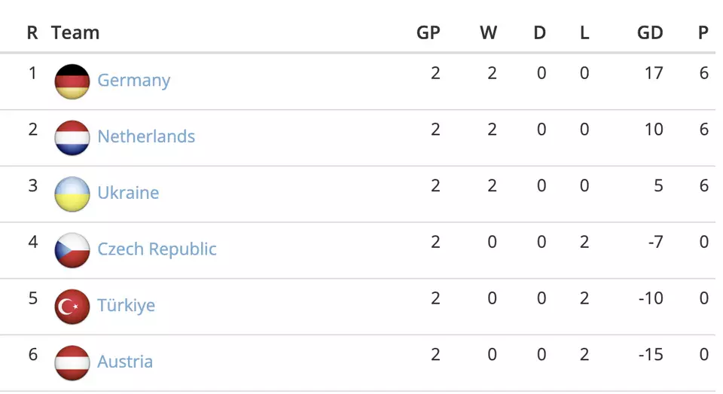723x394 pixels.
Task: Sort by the GD column header
Action: point(650,33)
